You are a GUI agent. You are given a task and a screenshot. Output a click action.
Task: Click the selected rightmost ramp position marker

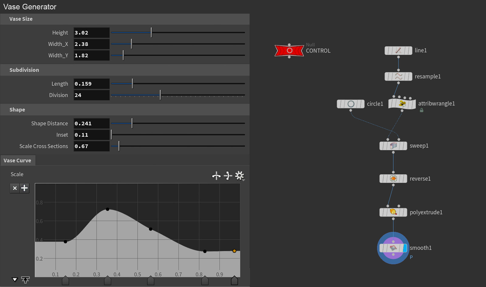pyautogui.click(x=234, y=280)
